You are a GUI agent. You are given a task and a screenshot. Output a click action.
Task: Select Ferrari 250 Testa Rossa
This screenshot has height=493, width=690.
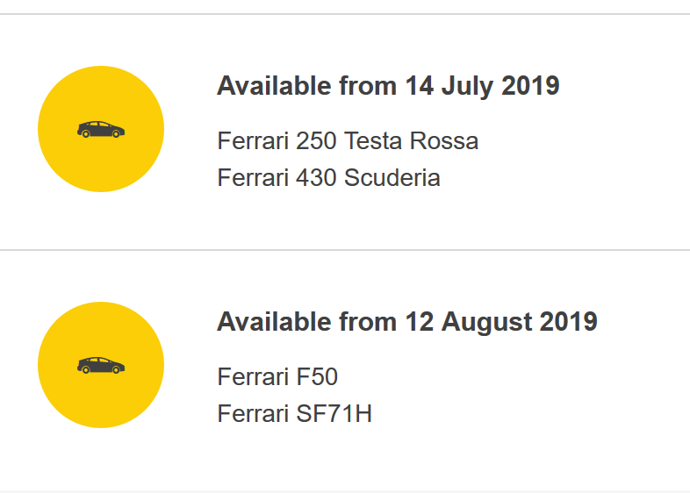(x=347, y=141)
